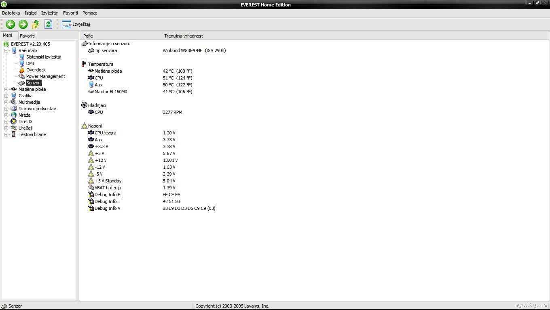Expand the DirectX tree node
The height and width of the screenshot is (310, 550).
pos(6,121)
